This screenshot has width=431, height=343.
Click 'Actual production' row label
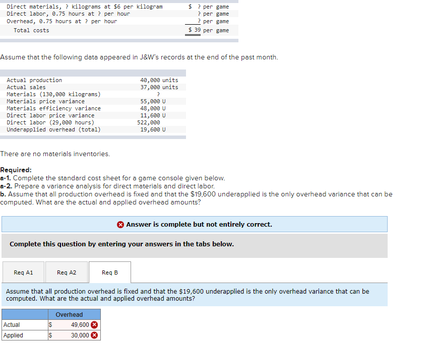34,80
